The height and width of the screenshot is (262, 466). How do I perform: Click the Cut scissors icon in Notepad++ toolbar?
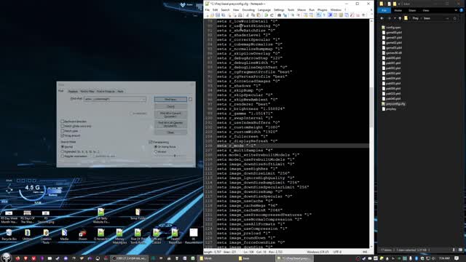248,15
